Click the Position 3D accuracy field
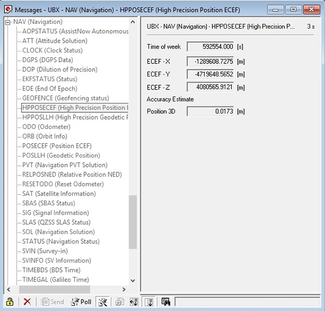The width and height of the screenshot is (325, 311). coord(211,112)
